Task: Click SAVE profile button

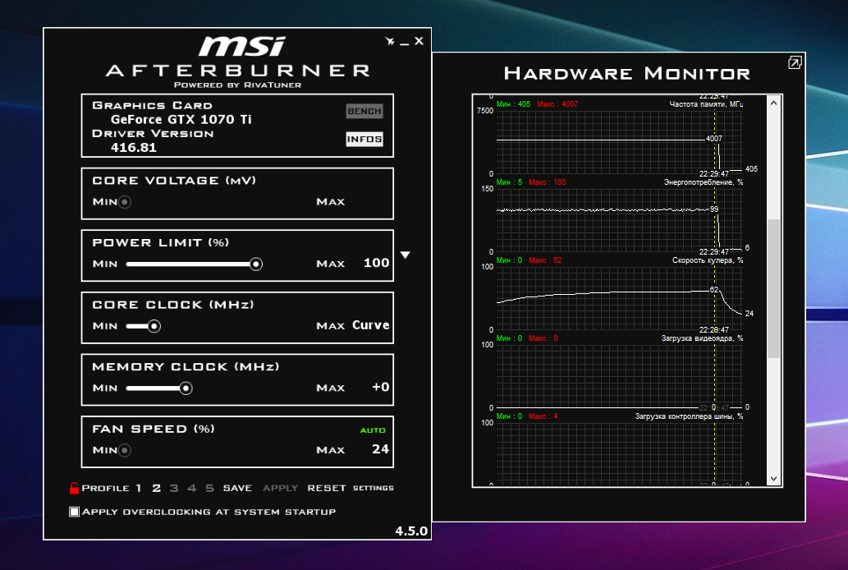Action: click(x=237, y=488)
